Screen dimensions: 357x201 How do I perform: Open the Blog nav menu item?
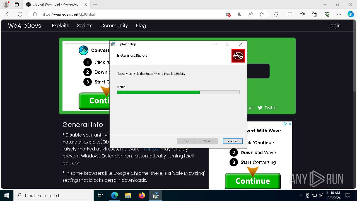click(x=141, y=25)
